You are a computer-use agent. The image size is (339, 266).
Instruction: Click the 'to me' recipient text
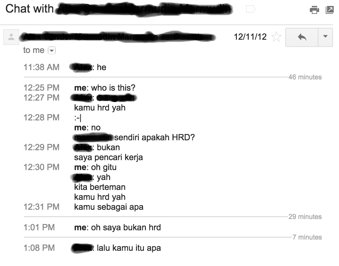tap(34, 50)
